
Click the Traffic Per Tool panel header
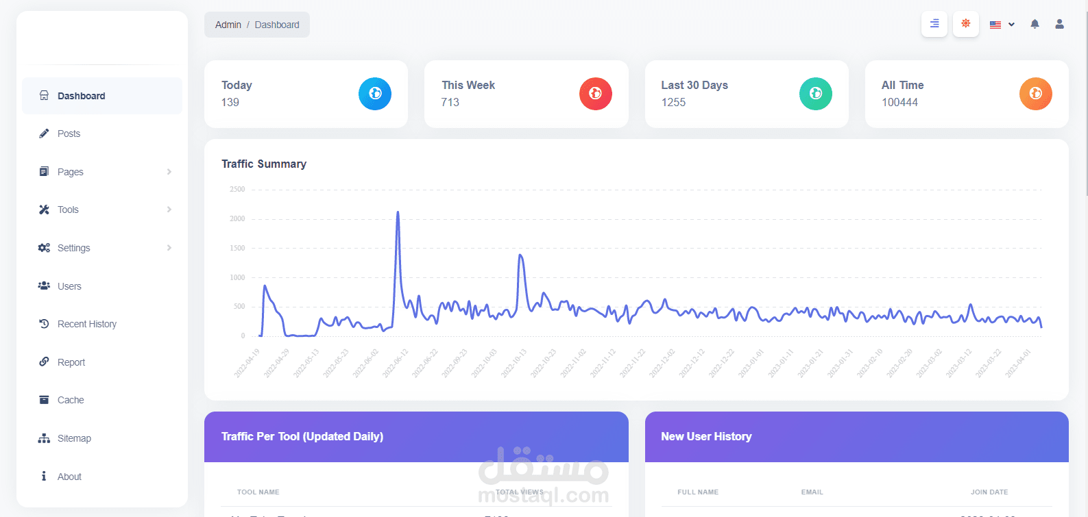[416, 437]
